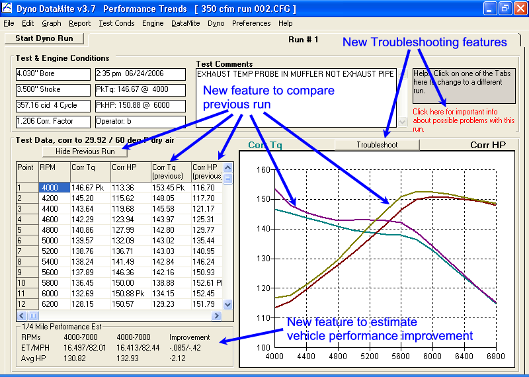The height and width of the screenshot is (377, 529).
Task: Select cell 150.88 Pk in Corr HP
Action: tap(131, 294)
